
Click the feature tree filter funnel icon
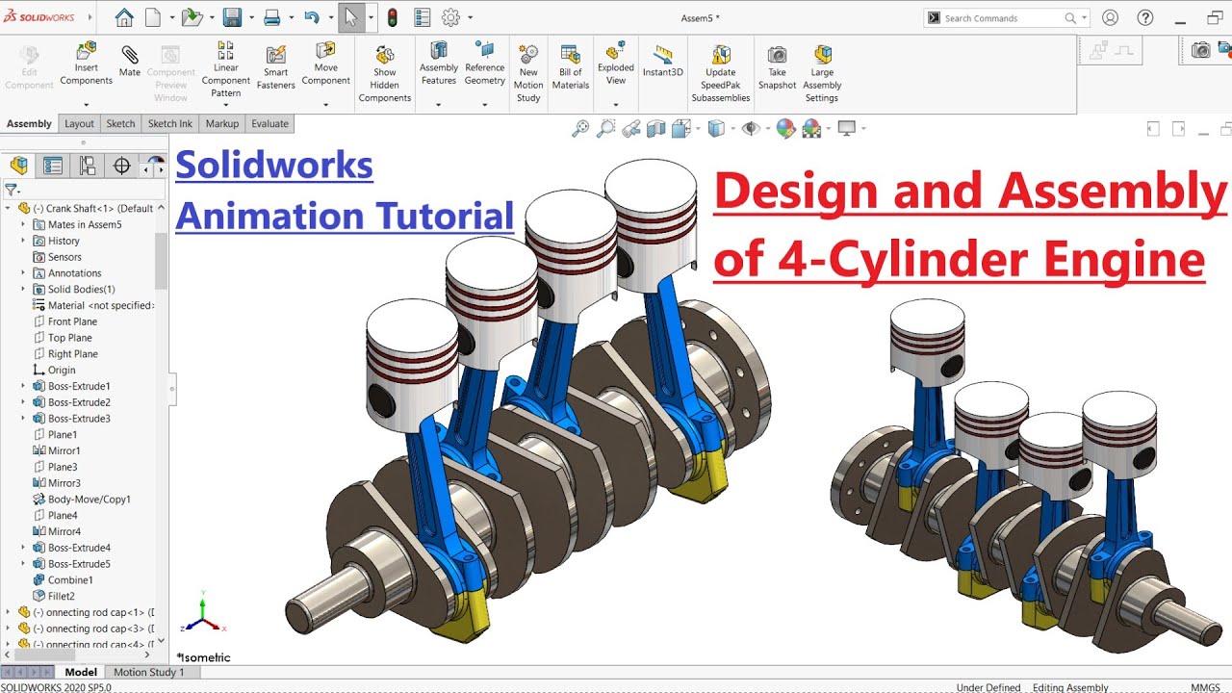[11, 191]
